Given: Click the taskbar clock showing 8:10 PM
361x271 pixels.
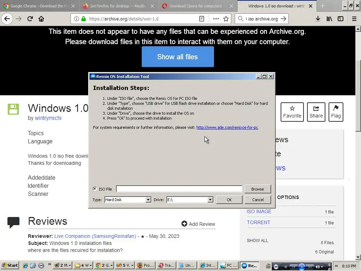Looking at the screenshot, I should [349, 266].
